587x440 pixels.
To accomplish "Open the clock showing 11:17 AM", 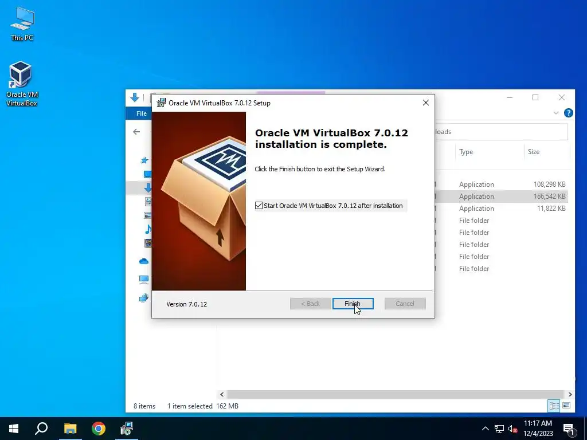I will (538, 429).
